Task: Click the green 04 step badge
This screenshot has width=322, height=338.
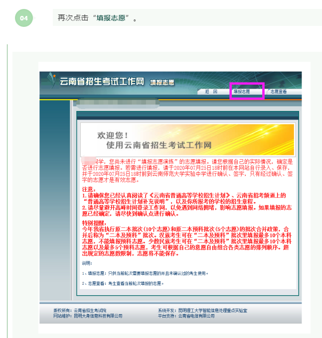Action: (24, 18)
